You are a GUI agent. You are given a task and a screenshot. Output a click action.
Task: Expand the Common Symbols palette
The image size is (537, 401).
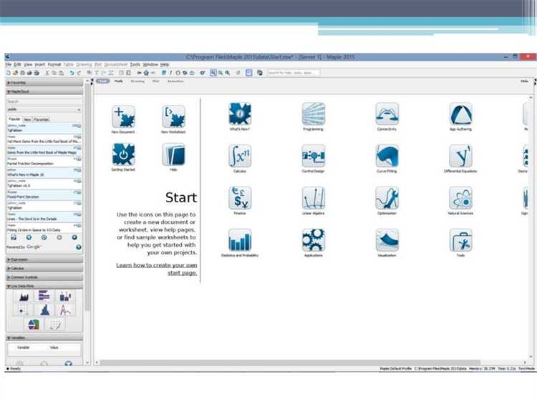[44, 277]
